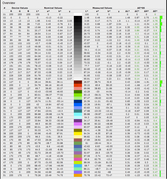Viewport: 167px width, 179px height.
Task: Select the magenta patch in row 35
Action: [78, 124]
